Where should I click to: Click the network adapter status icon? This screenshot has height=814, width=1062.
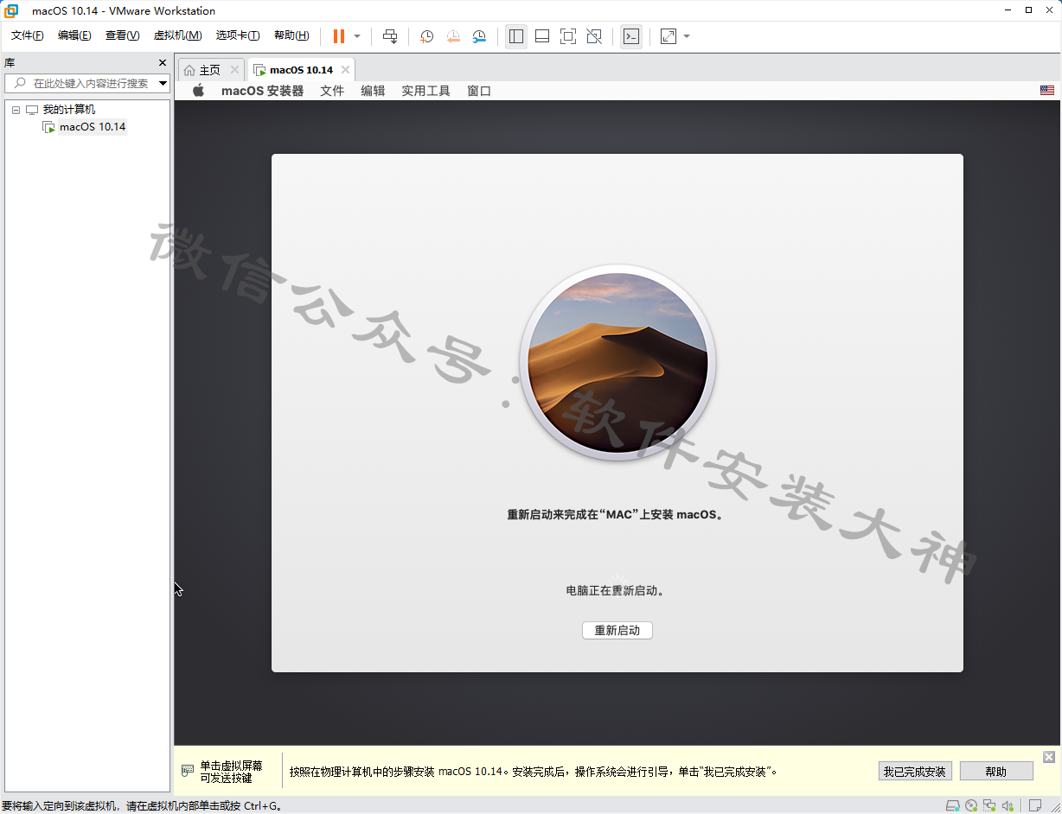pyautogui.click(x=989, y=806)
